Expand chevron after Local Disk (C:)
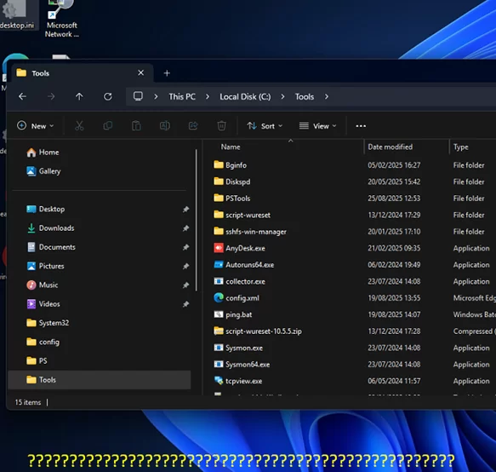The width and height of the screenshot is (496, 472). 282,96
